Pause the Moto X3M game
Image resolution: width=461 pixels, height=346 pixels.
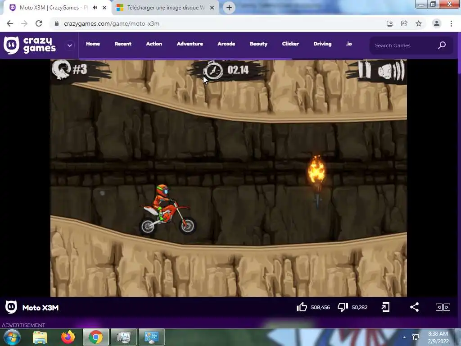pos(364,70)
